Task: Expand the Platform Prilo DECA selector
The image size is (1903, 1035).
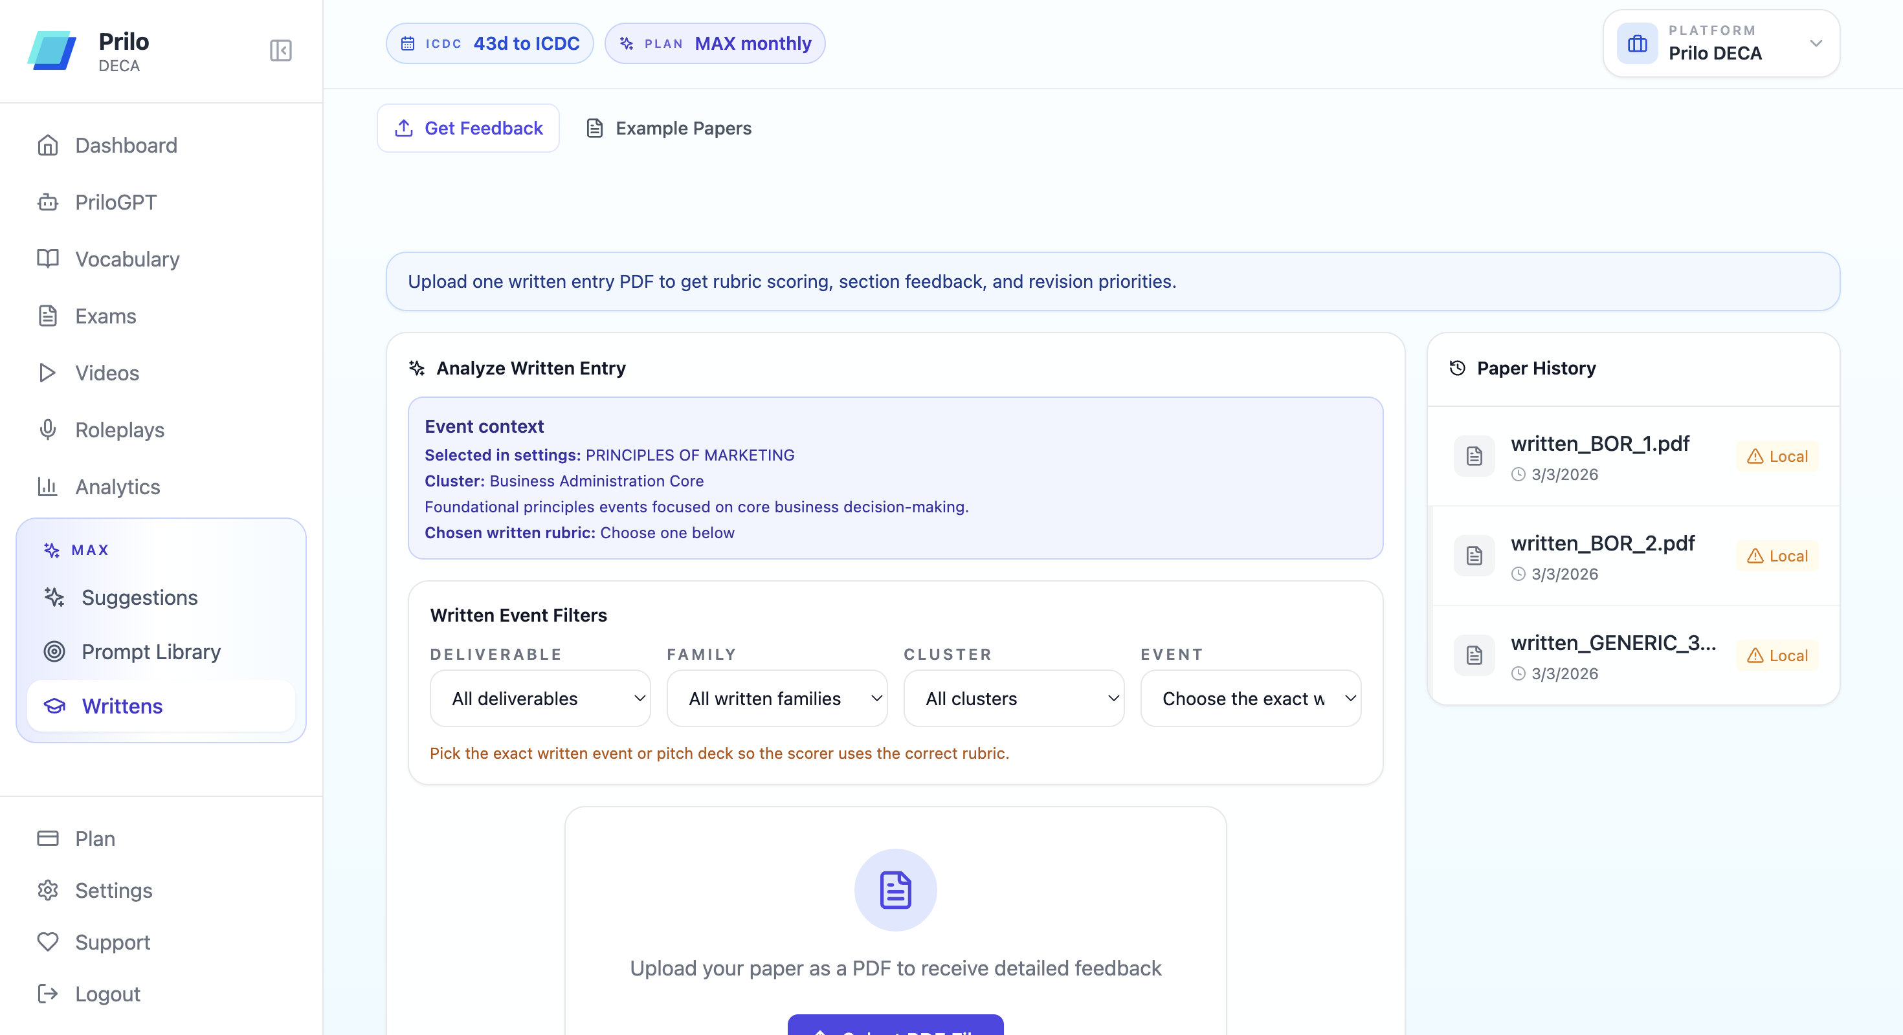Action: pos(1721,43)
